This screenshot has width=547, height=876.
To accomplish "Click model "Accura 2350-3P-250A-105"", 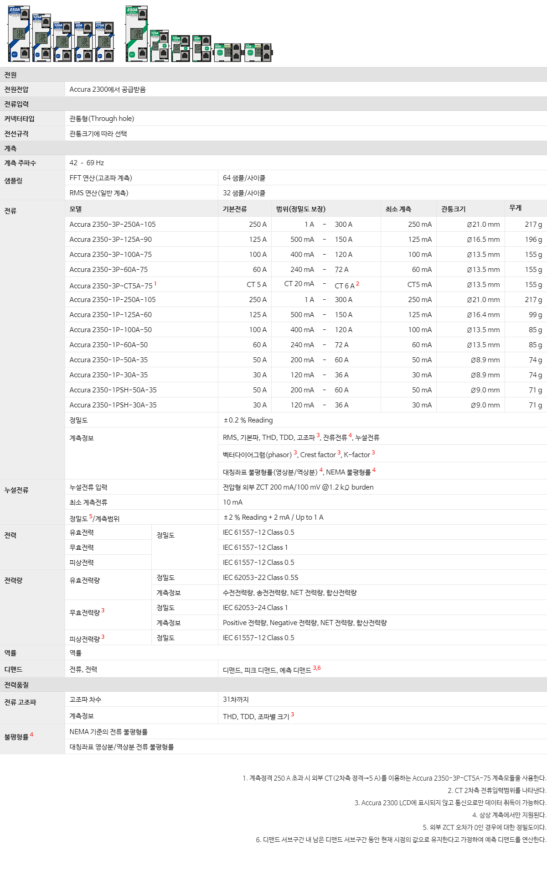I will pyautogui.click(x=113, y=224).
